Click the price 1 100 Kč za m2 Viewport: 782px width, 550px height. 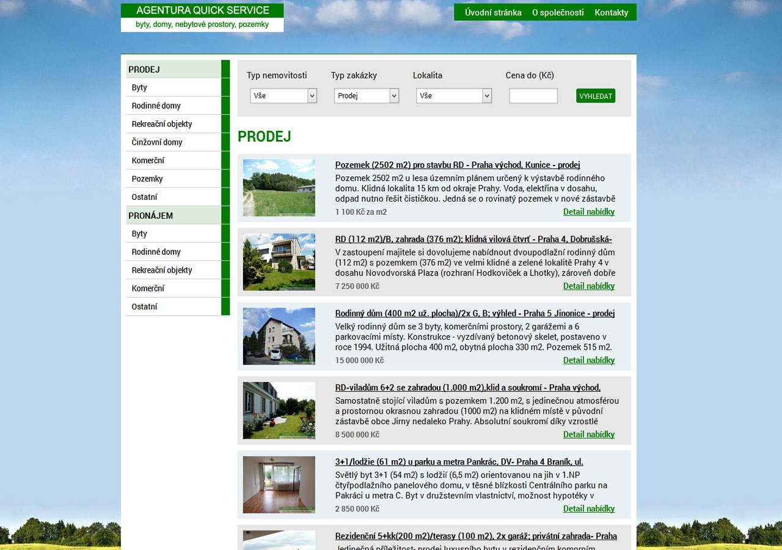click(x=361, y=212)
